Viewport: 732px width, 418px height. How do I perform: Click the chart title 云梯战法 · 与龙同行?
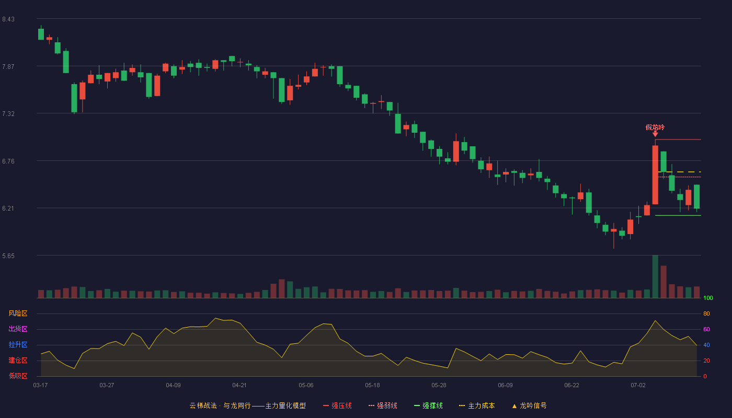click(x=220, y=405)
